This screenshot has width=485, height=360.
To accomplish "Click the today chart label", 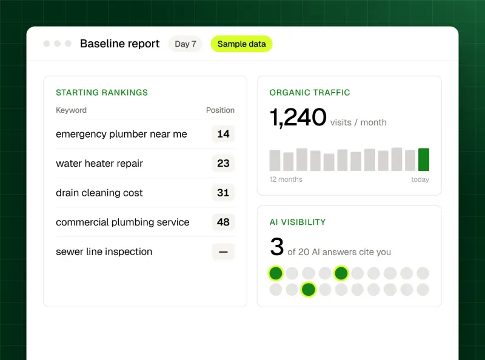I will point(420,179).
